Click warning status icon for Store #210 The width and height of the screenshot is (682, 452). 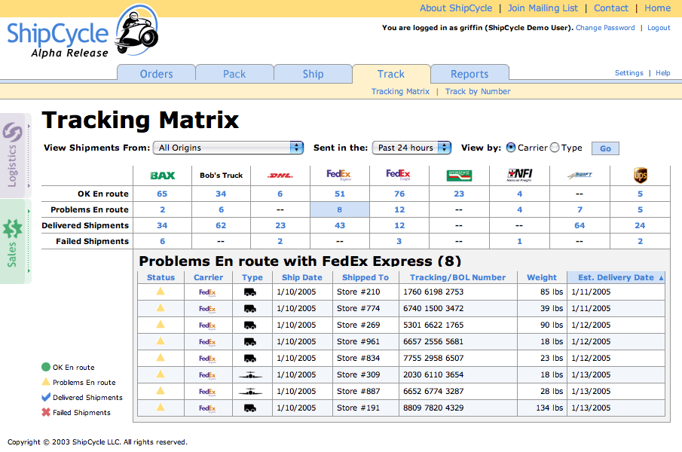[x=161, y=292]
